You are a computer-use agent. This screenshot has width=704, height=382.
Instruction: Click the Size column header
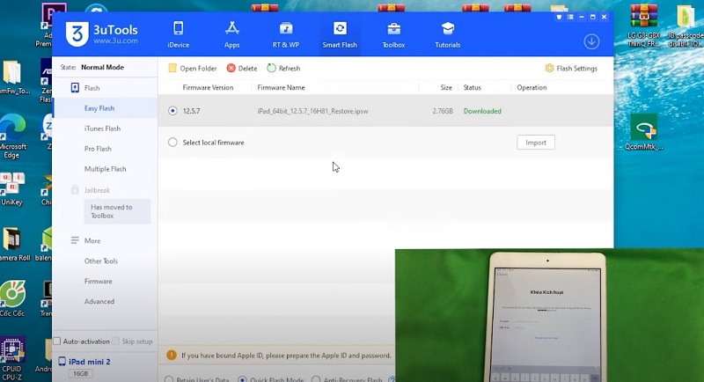[x=446, y=87]
